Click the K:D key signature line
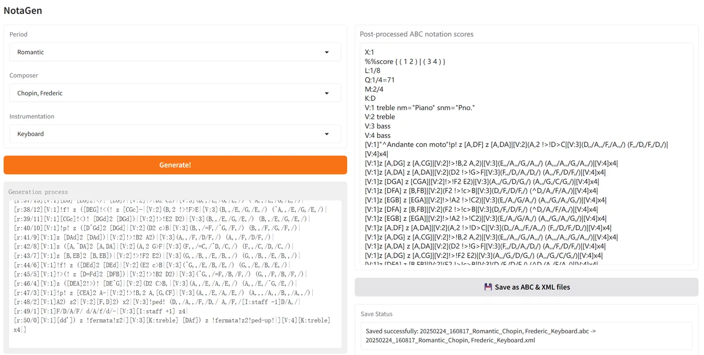 [370, 98]
